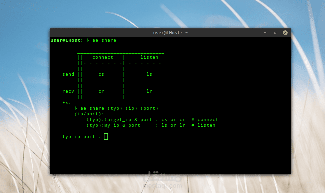Screen dimensions: 325x193
Task: Click the terminal title 'user@LHost: ~'
Action: pyautogui.click(x=171, y=33)
